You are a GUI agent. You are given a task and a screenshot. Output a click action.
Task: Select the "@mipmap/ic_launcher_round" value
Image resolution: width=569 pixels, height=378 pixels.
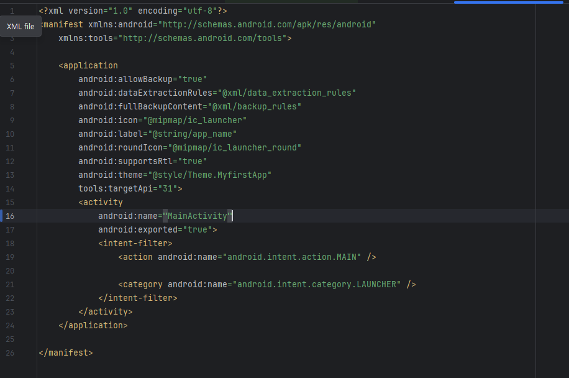[x=234, y=148]
